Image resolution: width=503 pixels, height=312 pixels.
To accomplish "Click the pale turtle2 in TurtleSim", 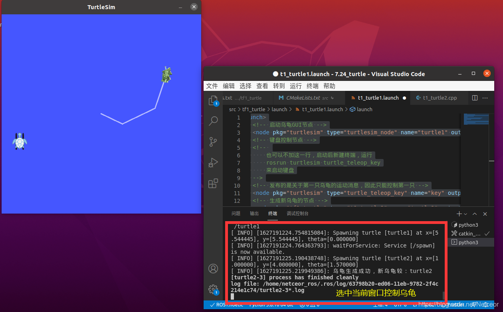I will point(20,141).
